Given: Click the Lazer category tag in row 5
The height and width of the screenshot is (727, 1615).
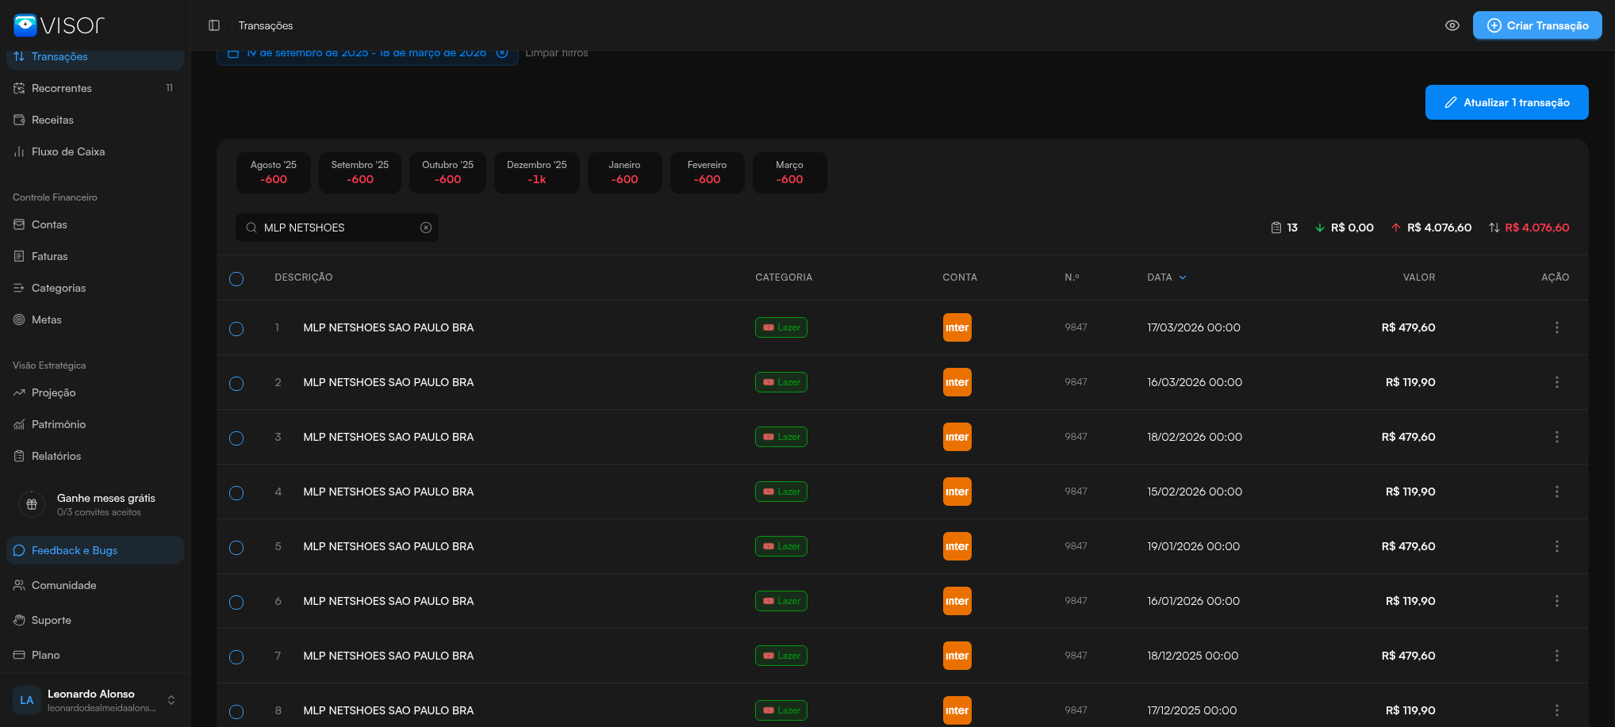Looking at the screenshot, I should click(781, 546).
